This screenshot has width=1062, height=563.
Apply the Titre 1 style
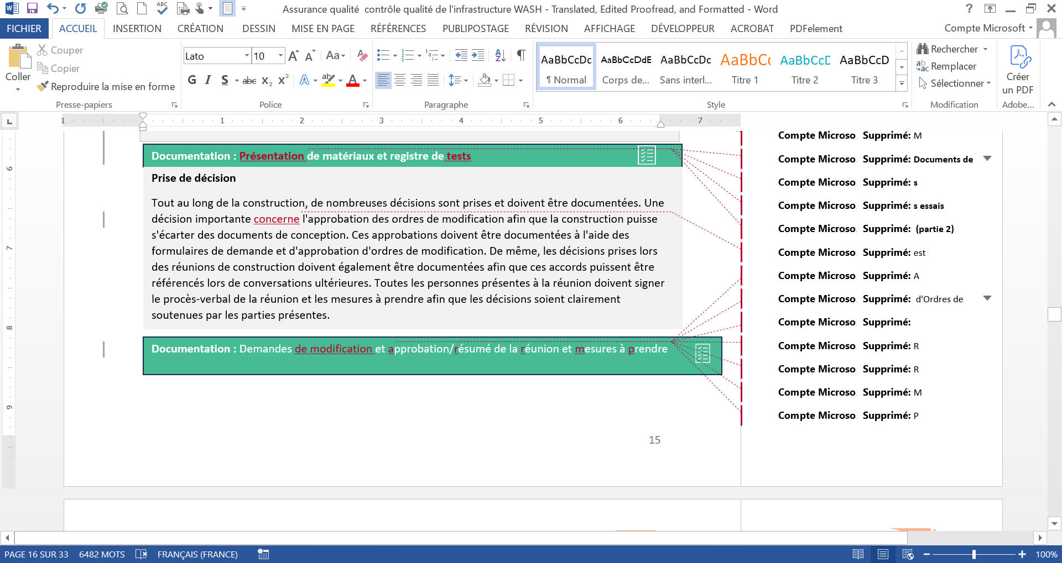pos(745,67)
